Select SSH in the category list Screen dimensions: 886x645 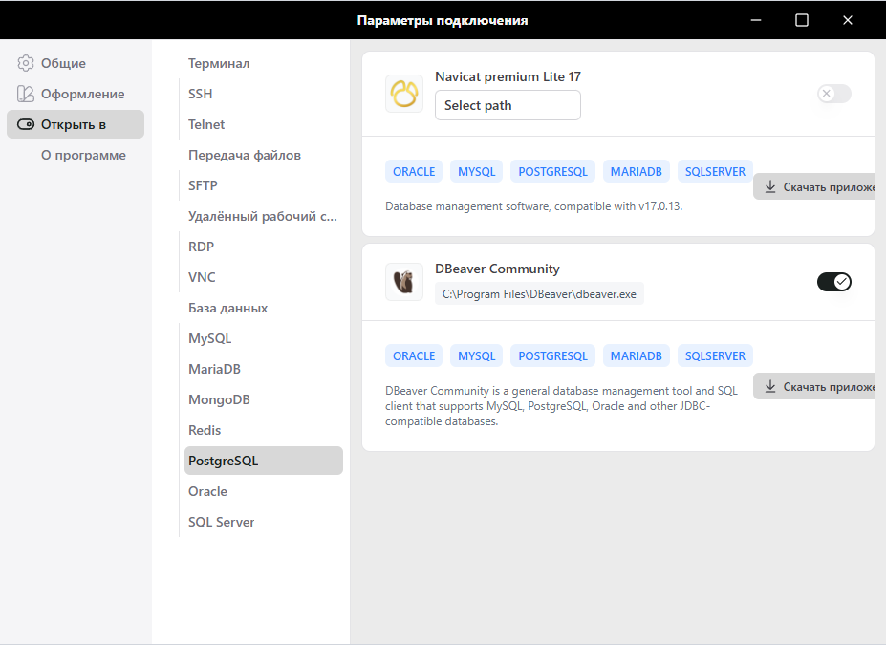pos(263,94)
